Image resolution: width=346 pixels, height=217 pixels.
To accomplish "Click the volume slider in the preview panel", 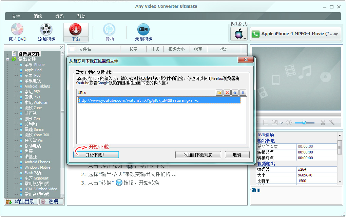I will tap(304, 123).
